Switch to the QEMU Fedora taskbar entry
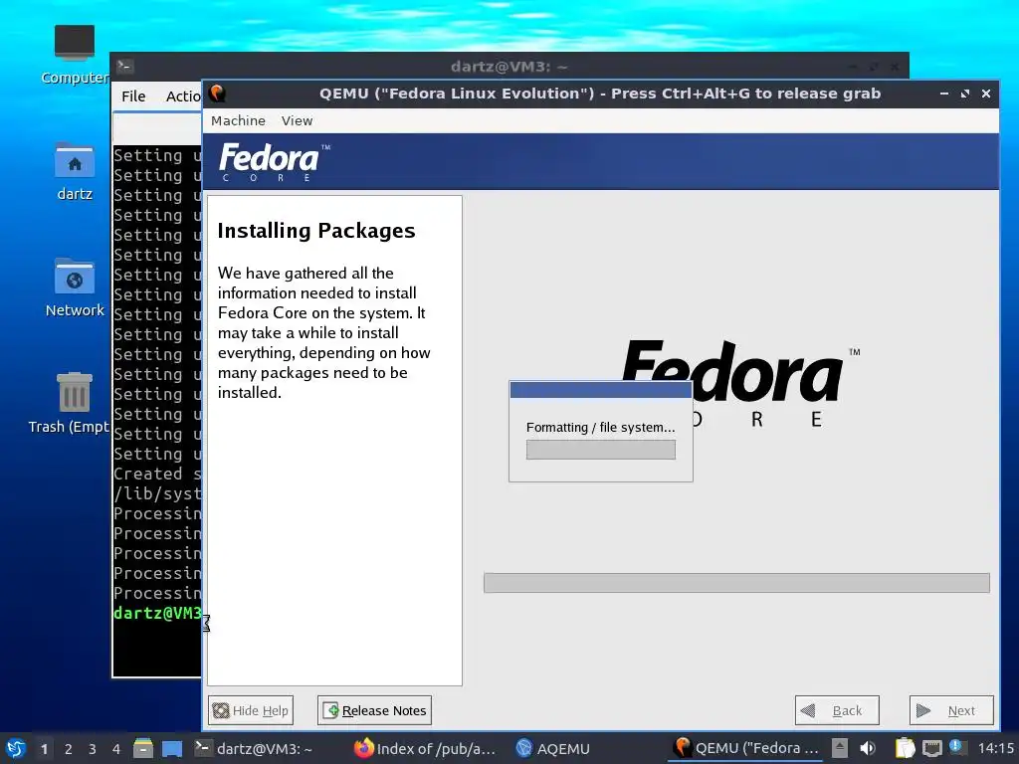The height and width of the screenshot is (764, 1019). tap(746, 748)
